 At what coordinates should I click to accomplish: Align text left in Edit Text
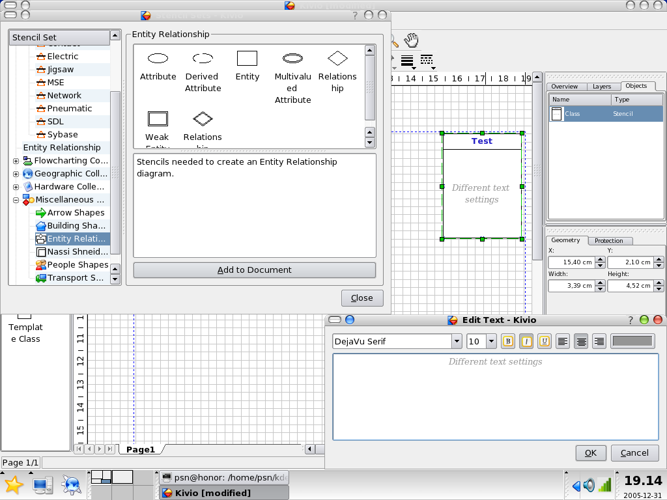point(562,341)
